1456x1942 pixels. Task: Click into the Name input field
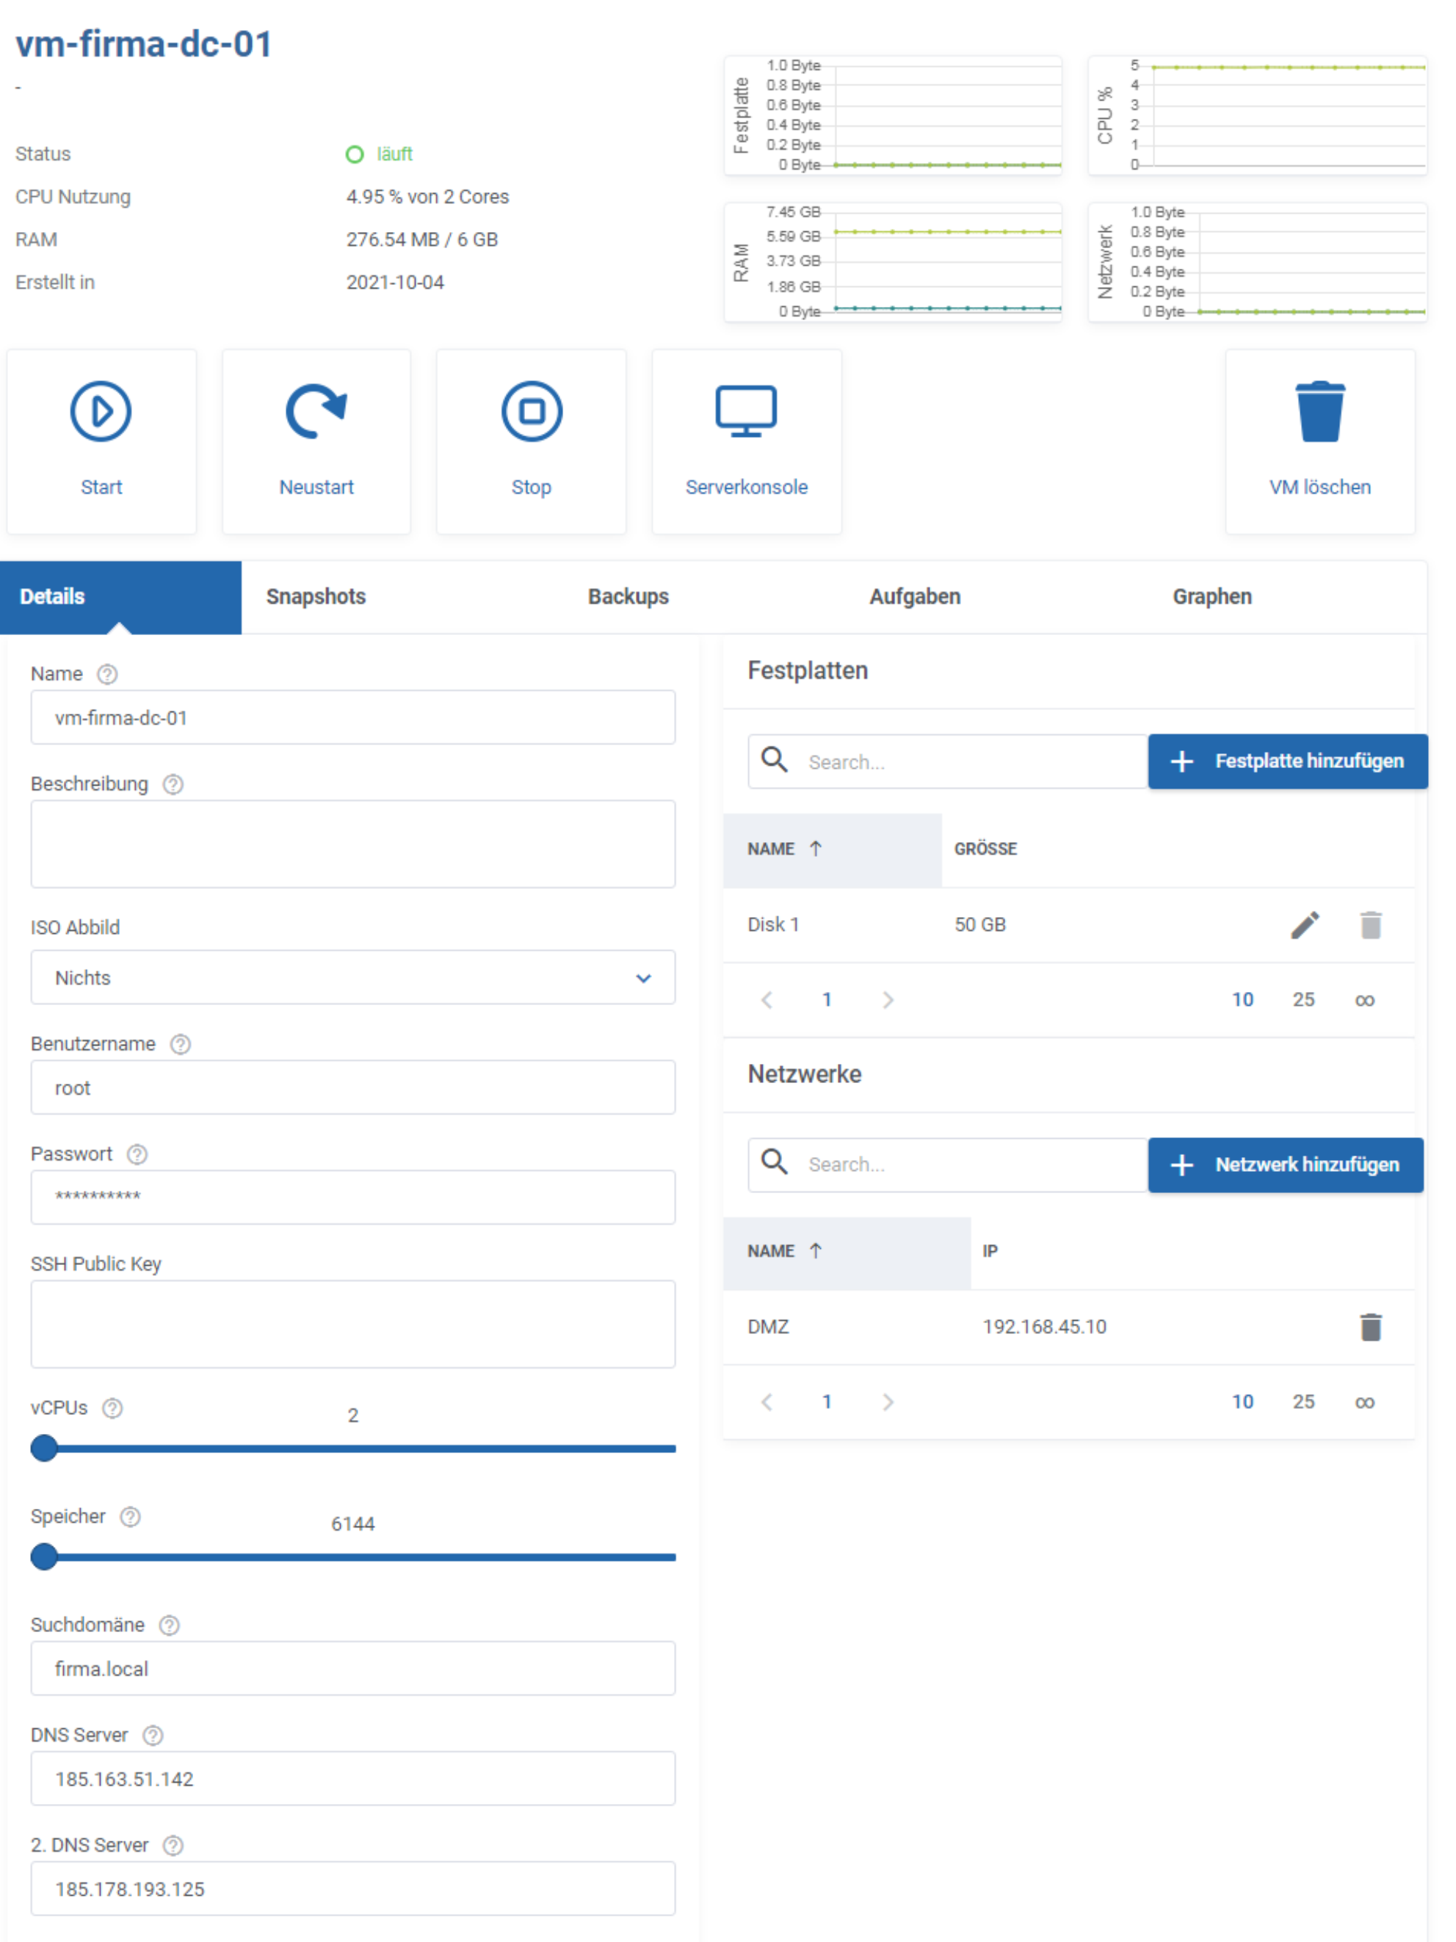click(x=353, y=717)
